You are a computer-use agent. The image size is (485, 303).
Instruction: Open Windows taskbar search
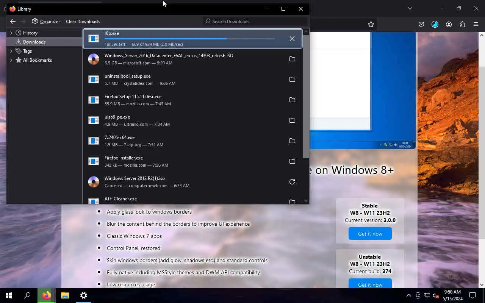click(x=27, y=295)
